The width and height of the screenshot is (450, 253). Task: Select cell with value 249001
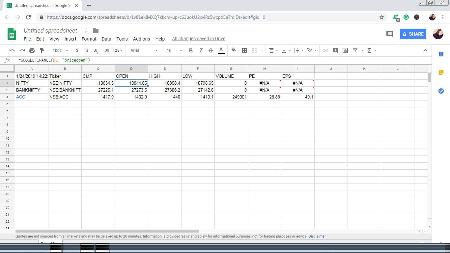(x=231, y=97)
